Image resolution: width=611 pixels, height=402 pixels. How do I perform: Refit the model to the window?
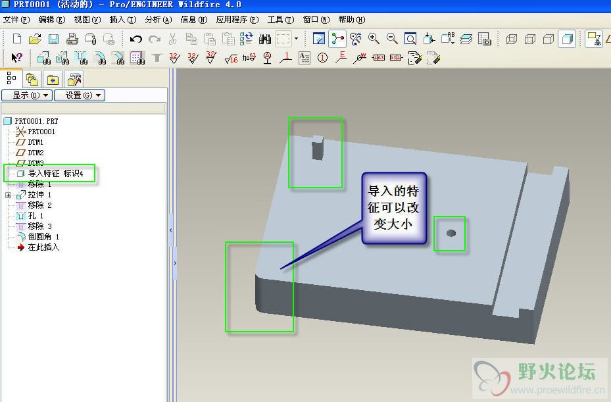pos(410,39)
